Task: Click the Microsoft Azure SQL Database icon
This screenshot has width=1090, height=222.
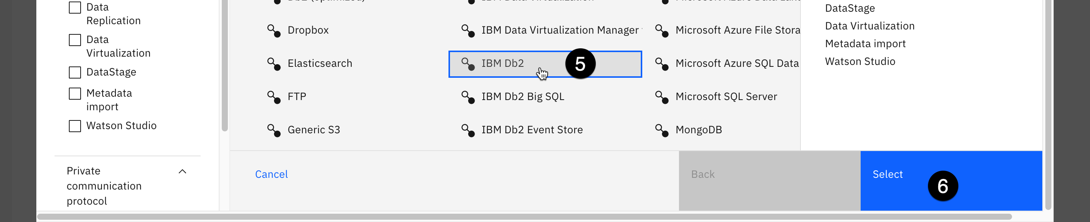Action: [662, 64]
